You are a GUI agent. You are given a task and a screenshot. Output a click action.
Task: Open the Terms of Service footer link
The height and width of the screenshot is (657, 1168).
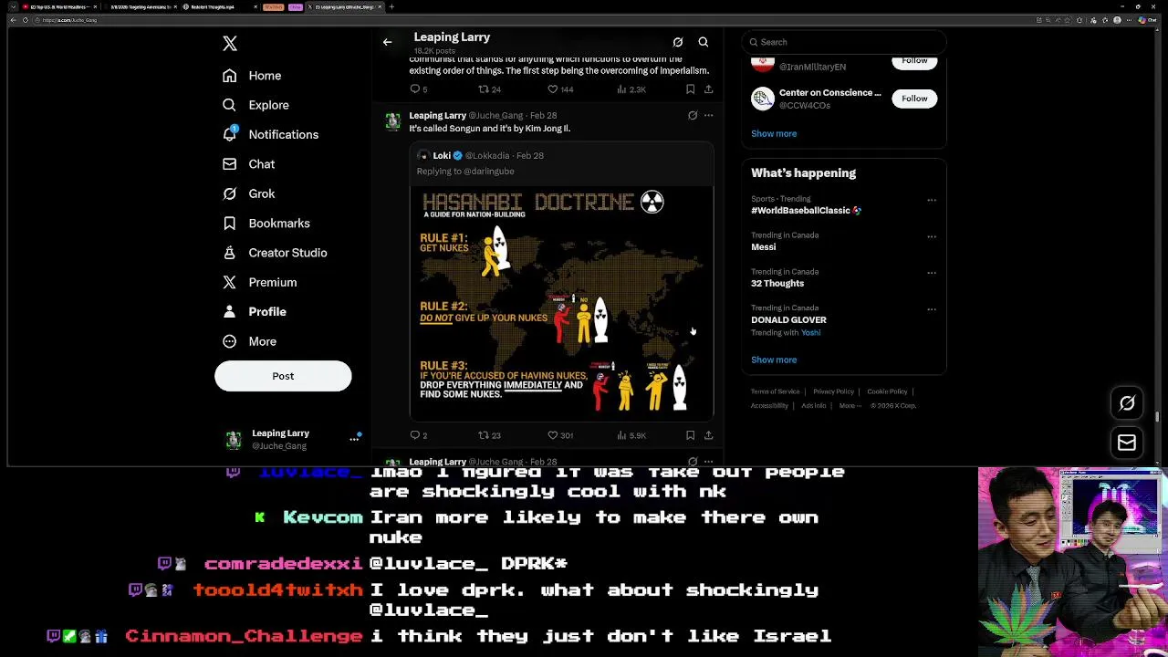pos(775,391)
